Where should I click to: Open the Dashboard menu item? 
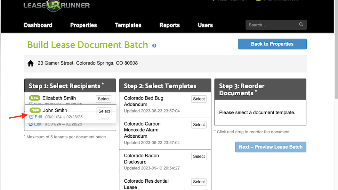click(x=38, y=25)
